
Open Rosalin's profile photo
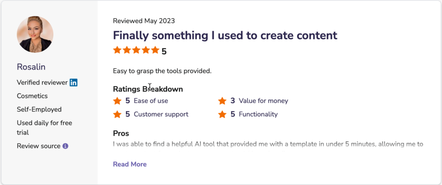pos(35,34)
